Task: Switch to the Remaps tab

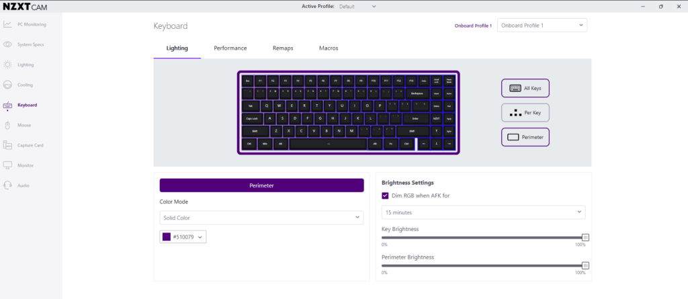Action: point(283,48)
